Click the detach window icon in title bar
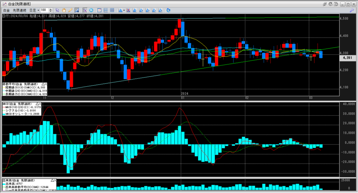 336,4
